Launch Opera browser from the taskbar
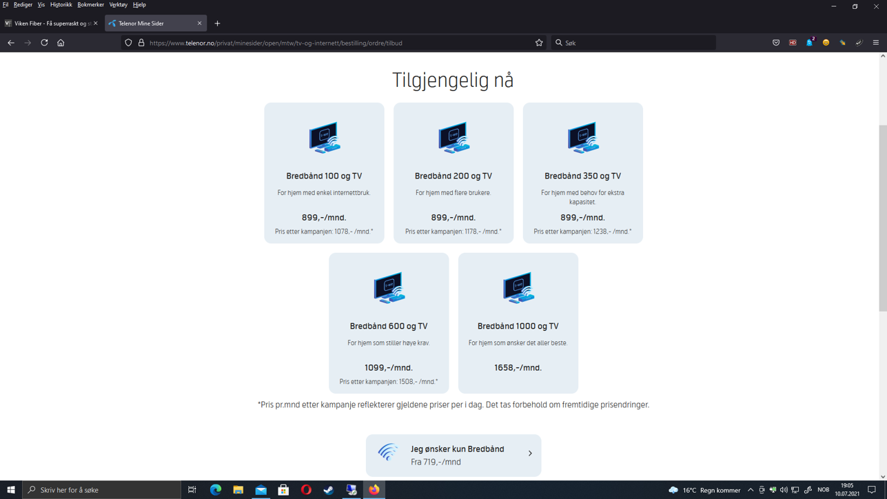Screen dimensions: 887x499 coord(306,490)
